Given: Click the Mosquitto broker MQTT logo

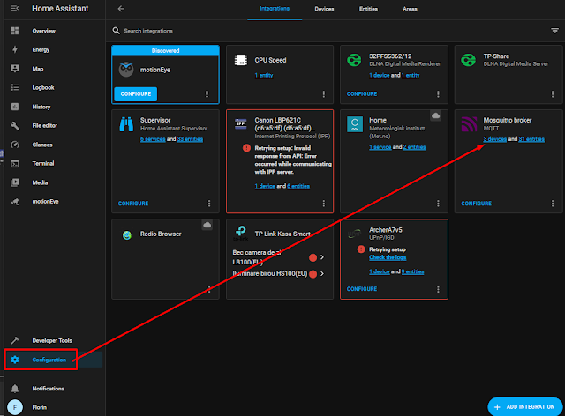Looking at the screenshot, I should click(x=469, y=124).
